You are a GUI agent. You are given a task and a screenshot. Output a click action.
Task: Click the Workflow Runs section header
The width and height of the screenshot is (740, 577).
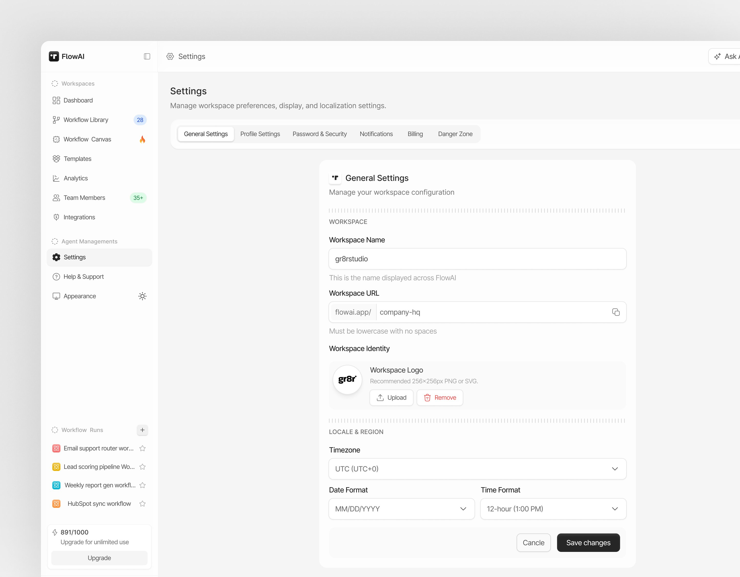pyautogui.click(x=77, y=430)
